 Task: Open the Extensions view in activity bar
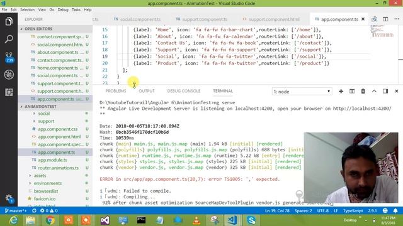(9, 92)
